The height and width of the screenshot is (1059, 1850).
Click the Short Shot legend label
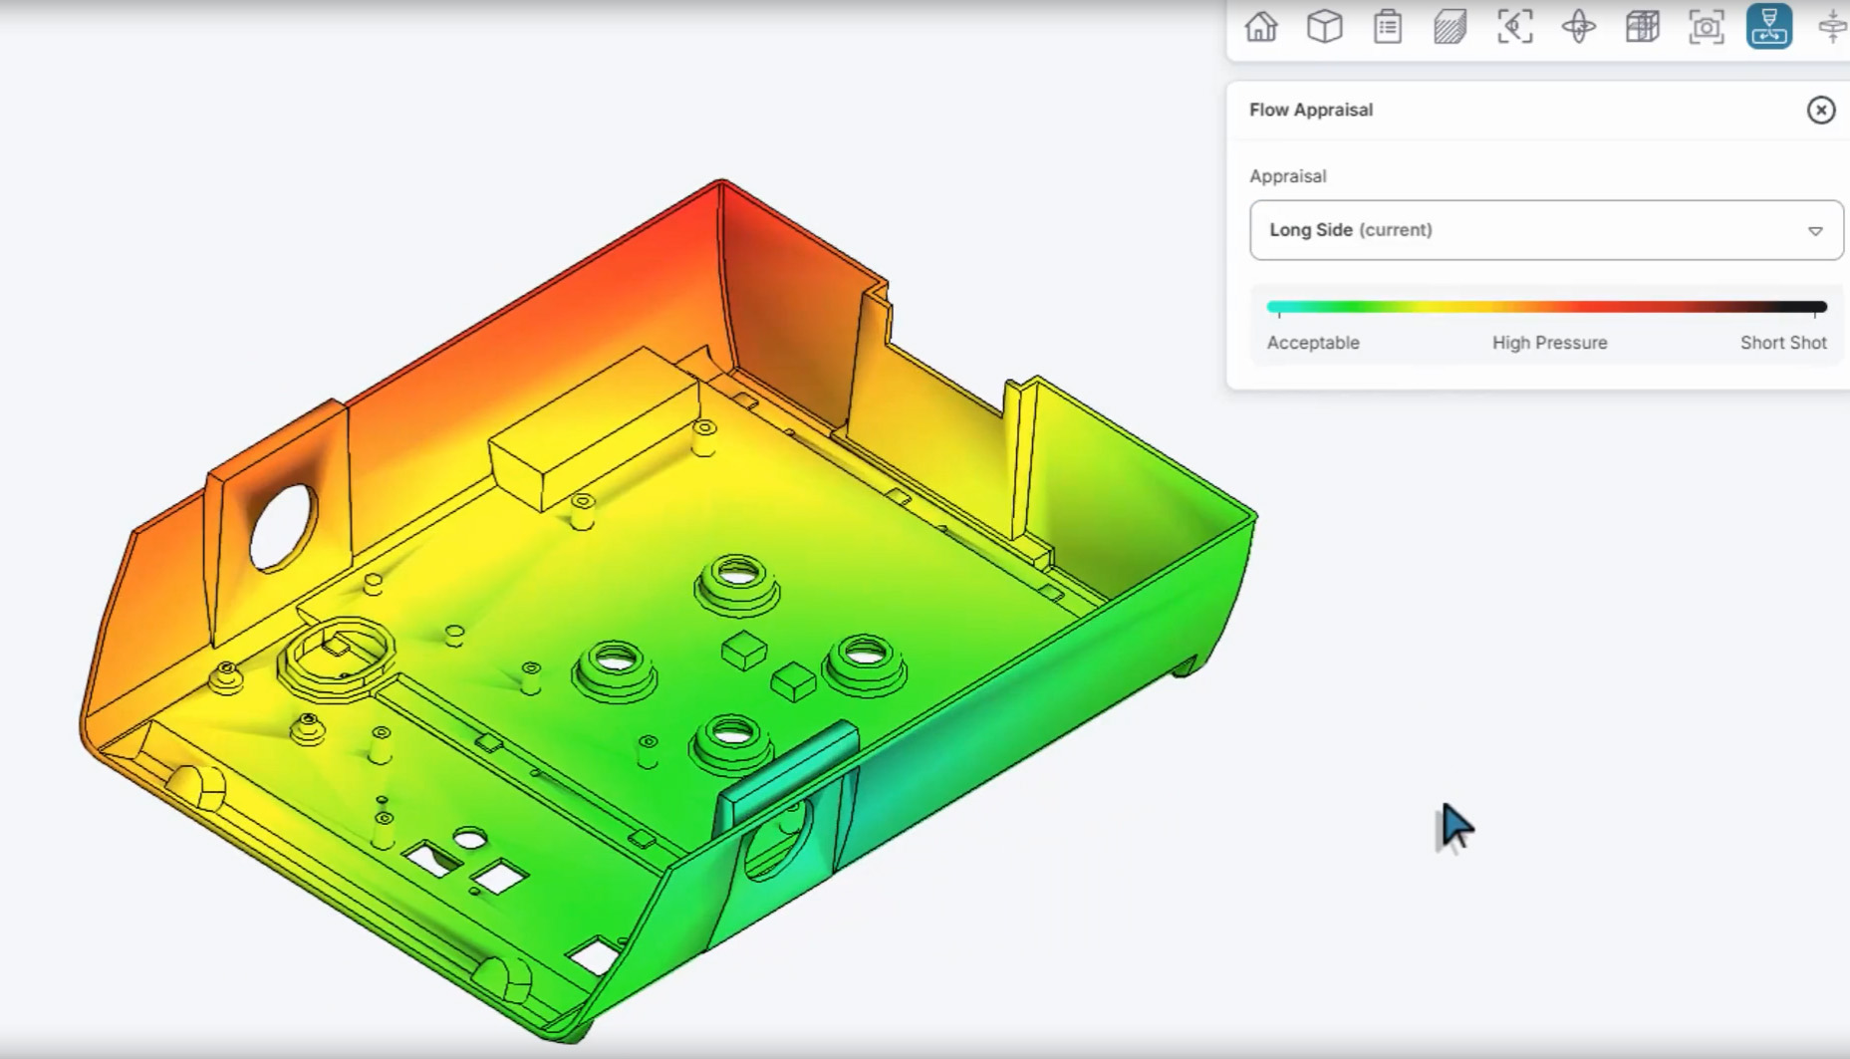click(1782, 343)
